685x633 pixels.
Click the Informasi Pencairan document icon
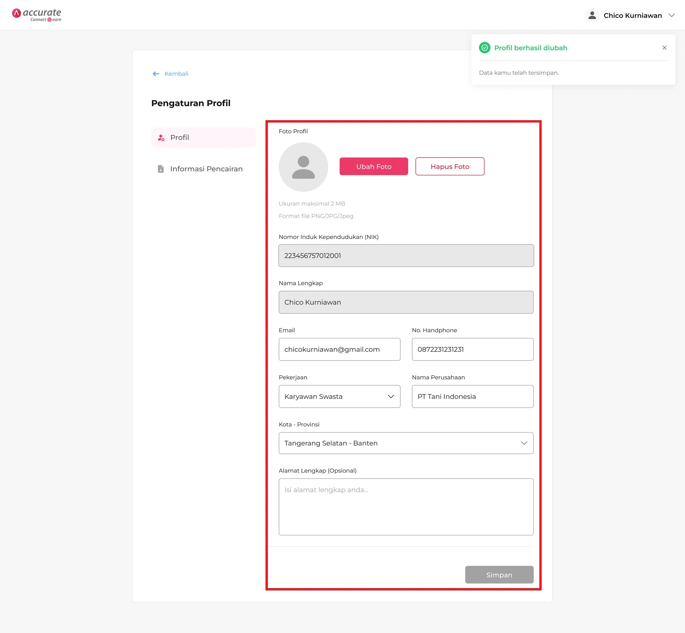click(x=161, y=169)
